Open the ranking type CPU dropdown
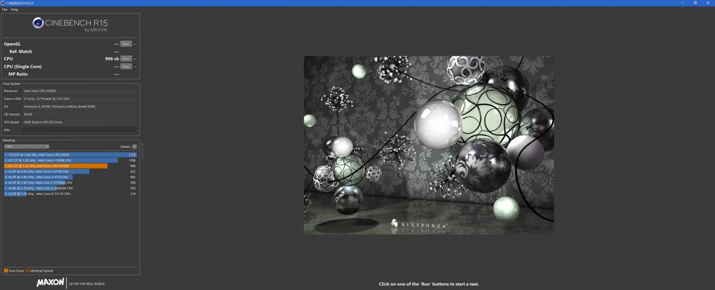 (x=27, y=146)
